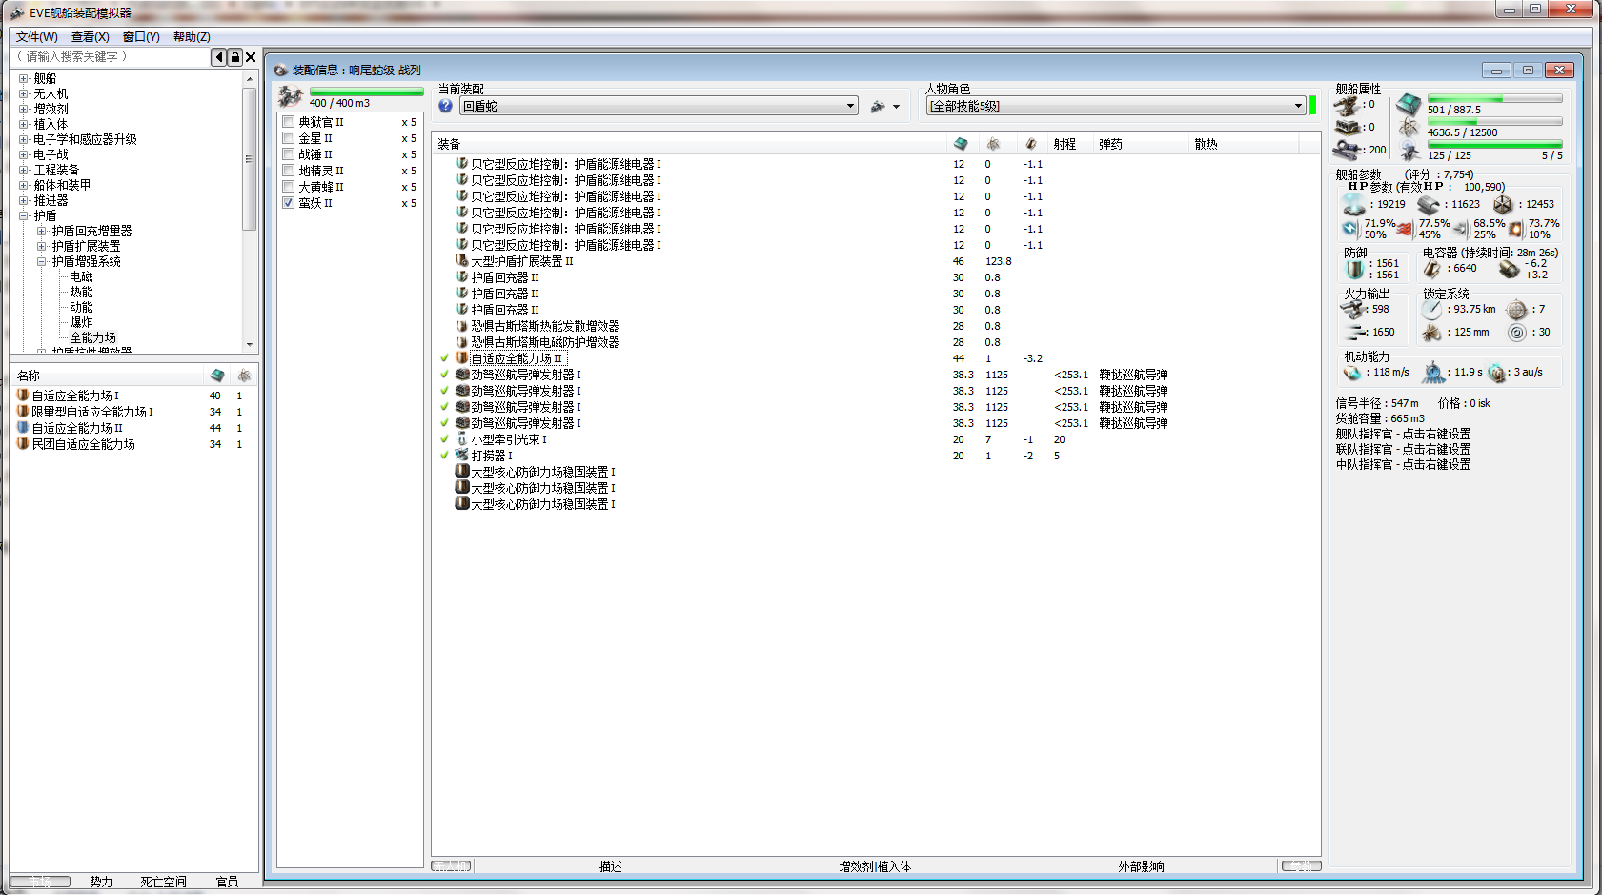Click the blue help question-mark icon
This screenshot has height=895, width=1602.
[445, 106]
